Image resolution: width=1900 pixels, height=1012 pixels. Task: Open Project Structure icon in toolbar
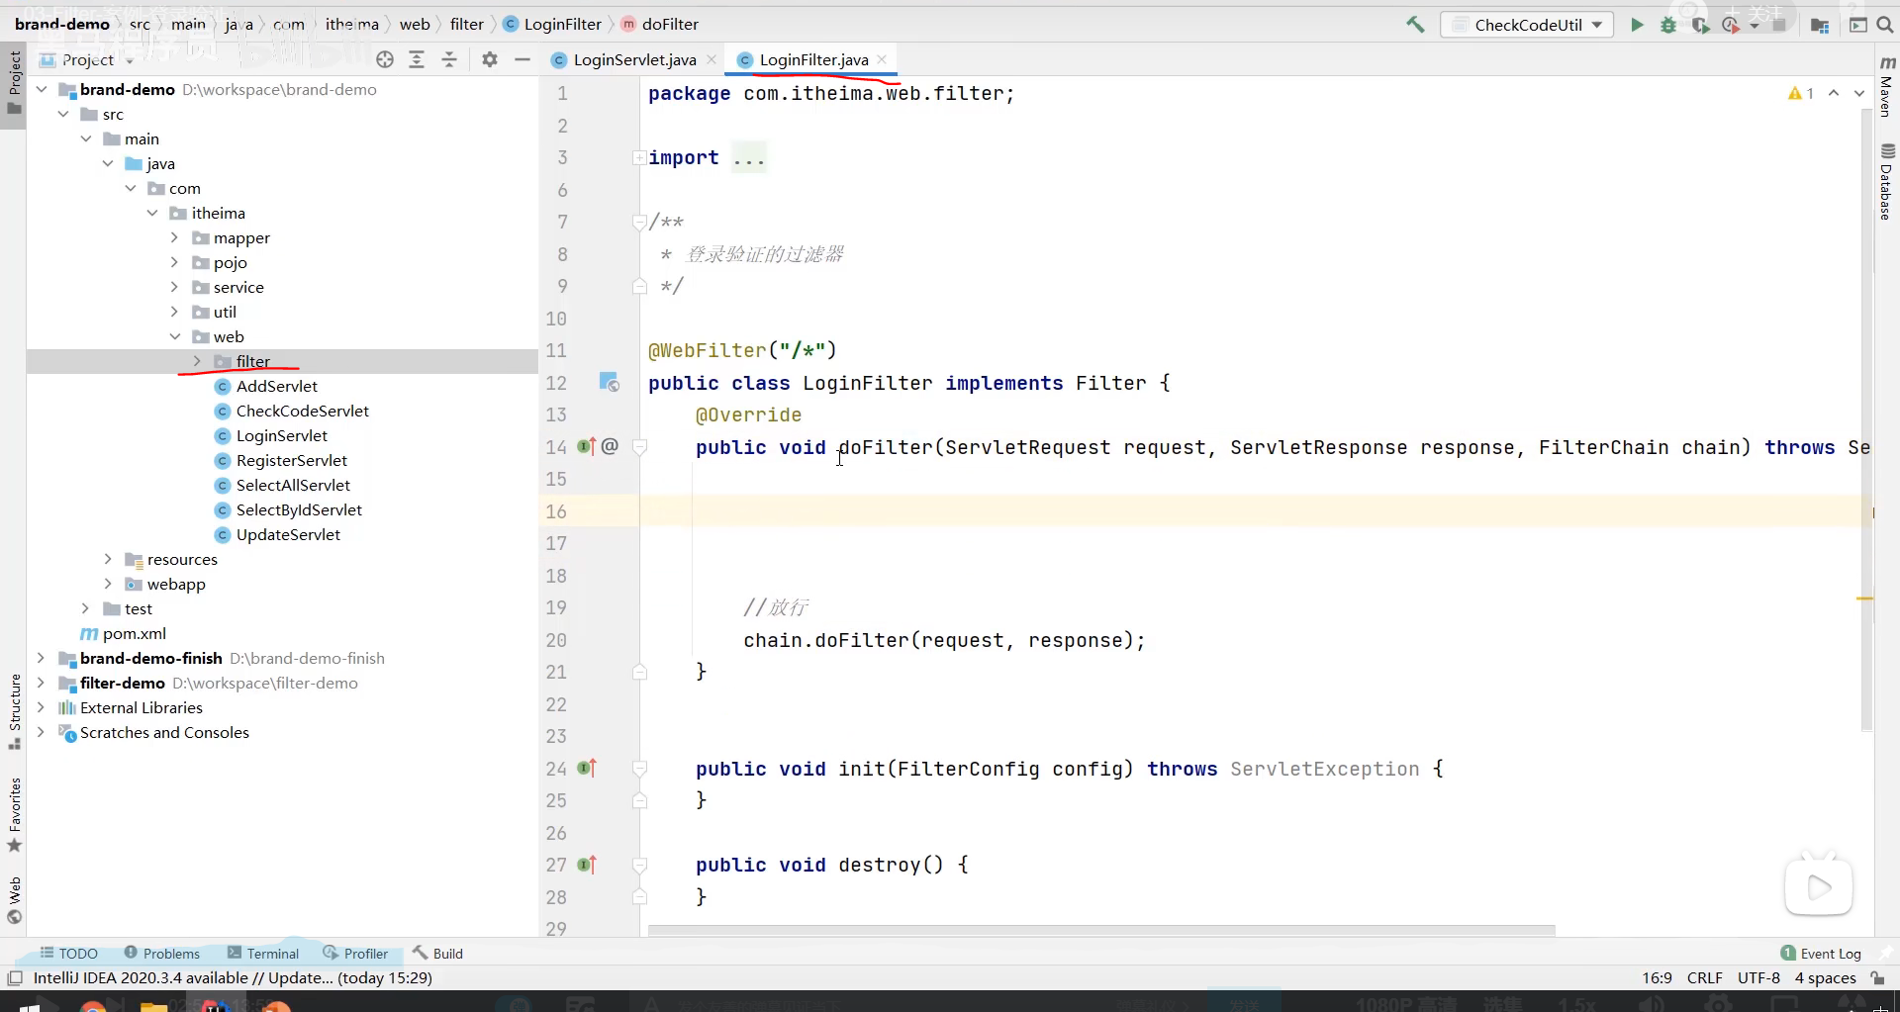[x=1820, y=25]
